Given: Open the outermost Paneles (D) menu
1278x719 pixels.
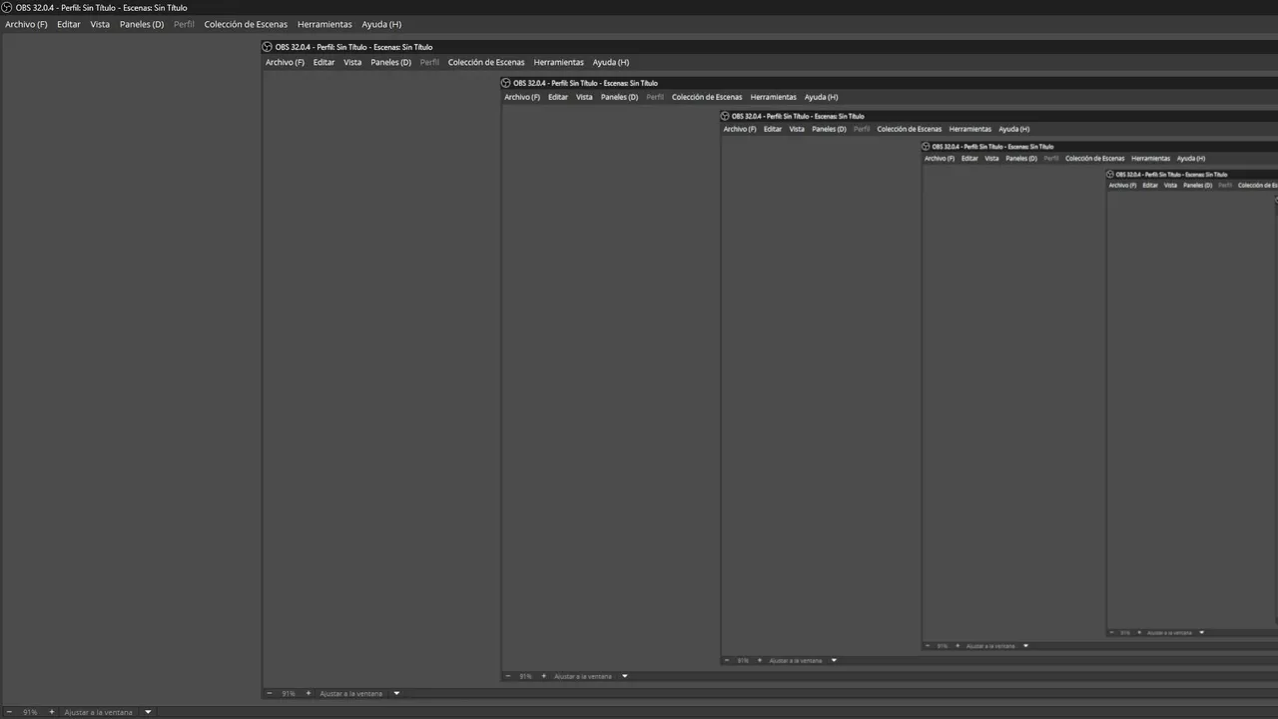Looking at the screenshot, I should [142, 24].
